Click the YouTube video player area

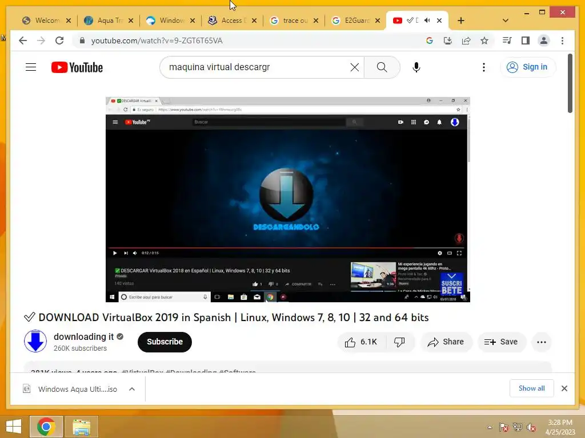coord(288,199)
